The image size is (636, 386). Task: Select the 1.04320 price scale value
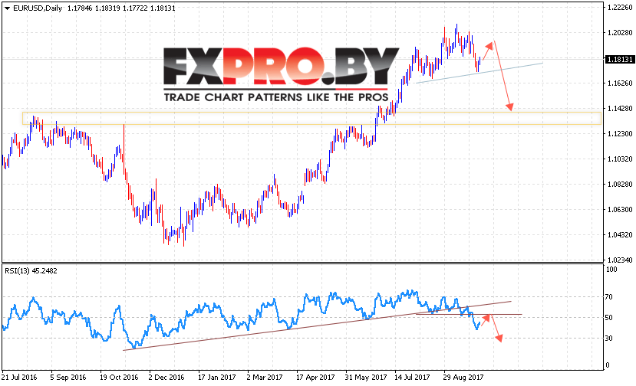pos(620,235)
